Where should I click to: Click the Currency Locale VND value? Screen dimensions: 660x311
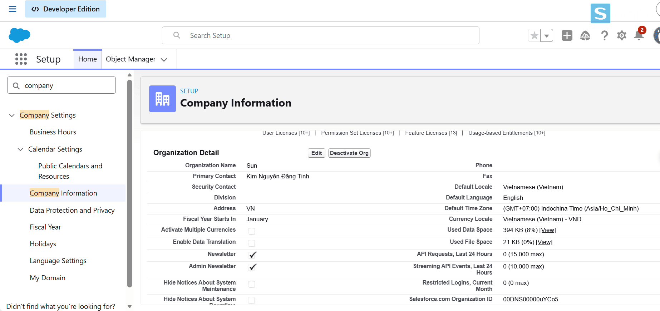pos(542,219)
